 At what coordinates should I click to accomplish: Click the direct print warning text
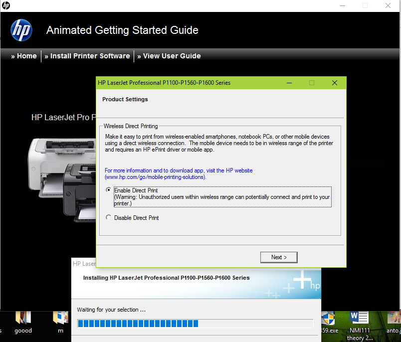point(222,200)
